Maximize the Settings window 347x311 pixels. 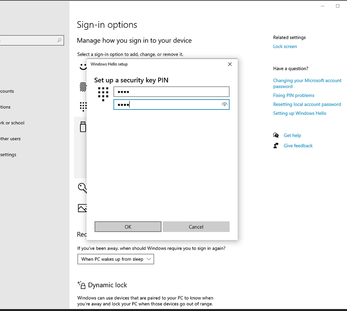point(338,6)
